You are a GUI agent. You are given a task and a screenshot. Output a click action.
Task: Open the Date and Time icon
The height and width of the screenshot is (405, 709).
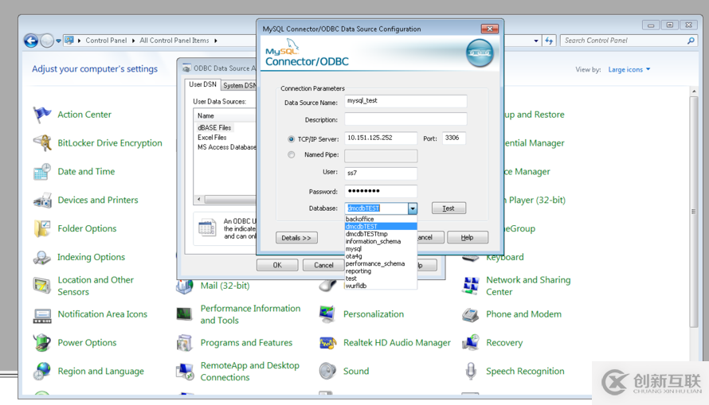click(x=42, y=172)
